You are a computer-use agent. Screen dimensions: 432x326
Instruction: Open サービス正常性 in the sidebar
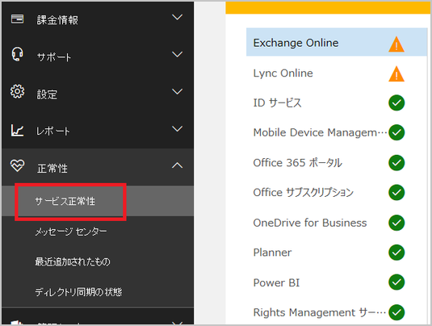[98, 201]
